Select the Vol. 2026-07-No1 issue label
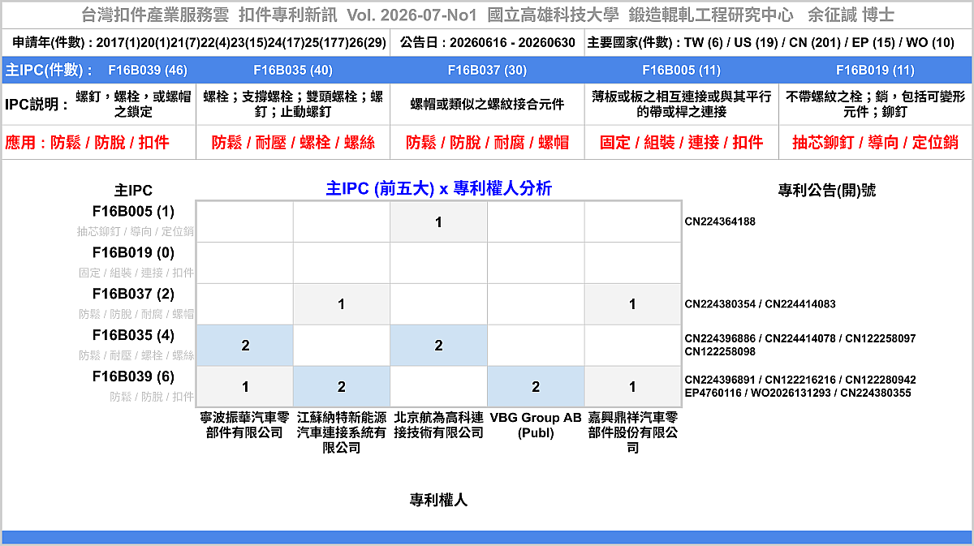Image resolution: width=974 pixels, height=546 pixels. click(x=412, y=15)
